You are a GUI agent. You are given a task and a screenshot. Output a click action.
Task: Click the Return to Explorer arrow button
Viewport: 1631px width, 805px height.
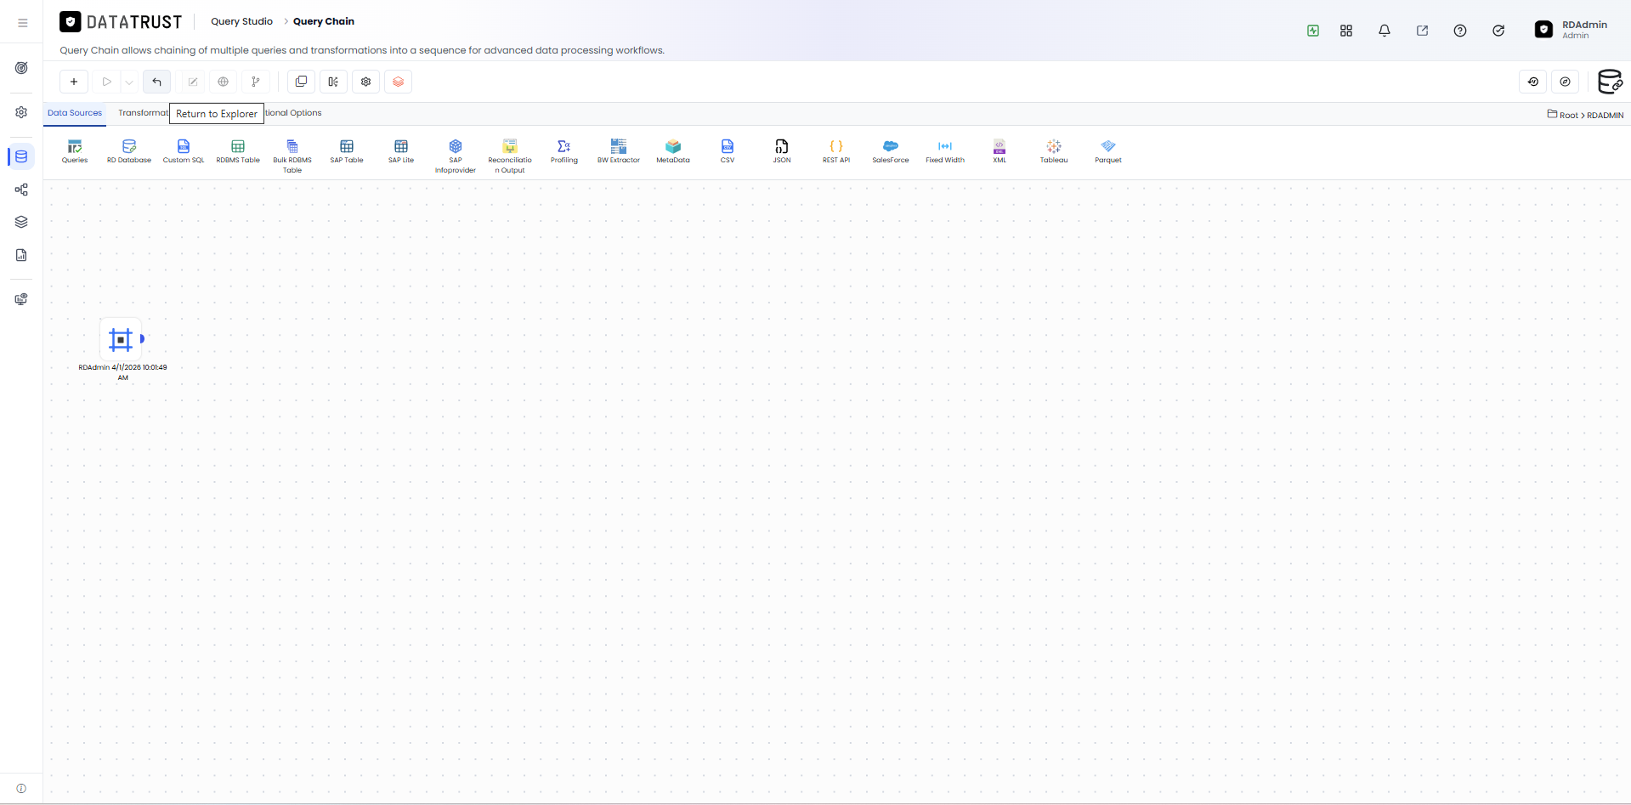click(x=157, y=82)
